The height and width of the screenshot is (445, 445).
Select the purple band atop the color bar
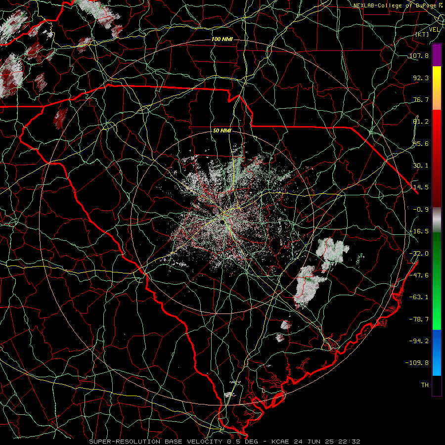click(437, 55)
